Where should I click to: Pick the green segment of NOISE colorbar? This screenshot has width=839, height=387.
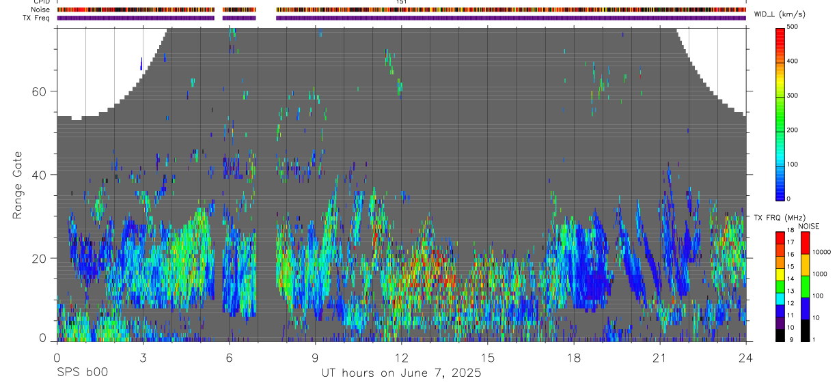click(x=805, y=287)
